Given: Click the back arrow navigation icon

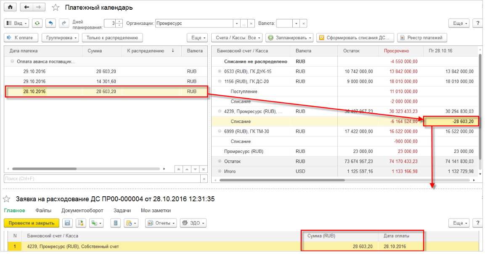Looking at the screenshot, I should (x=27, y=8).
